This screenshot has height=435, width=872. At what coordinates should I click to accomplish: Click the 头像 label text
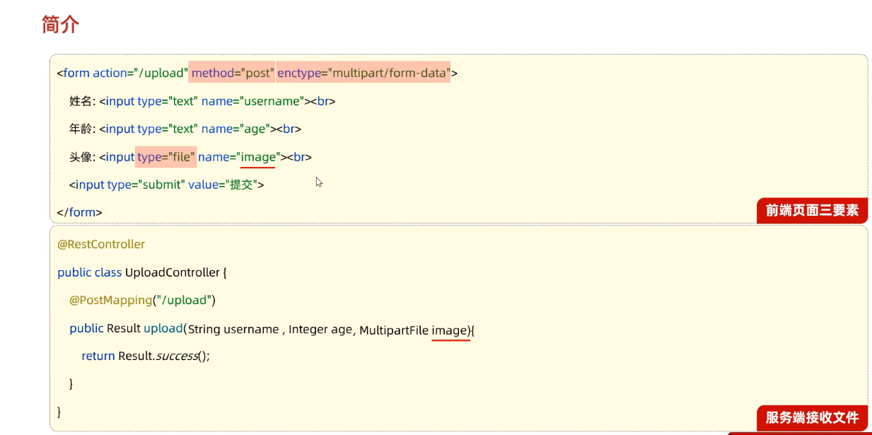pos(81,157)
